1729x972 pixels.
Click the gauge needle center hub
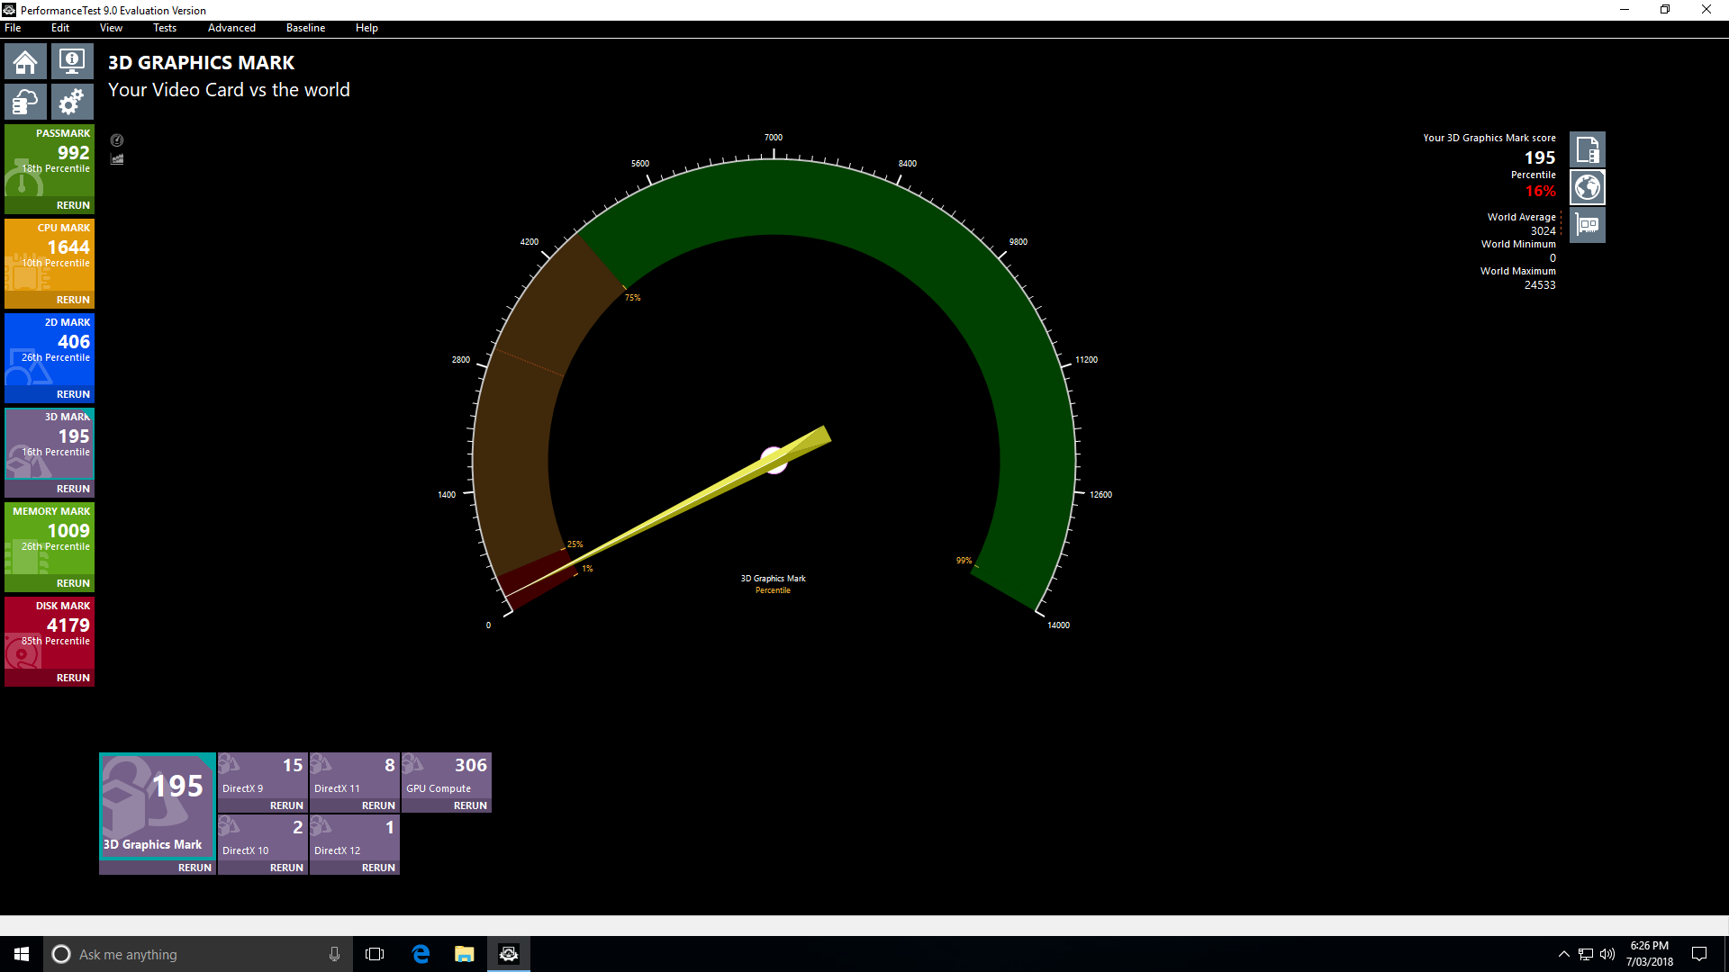[x=774, y=460]
